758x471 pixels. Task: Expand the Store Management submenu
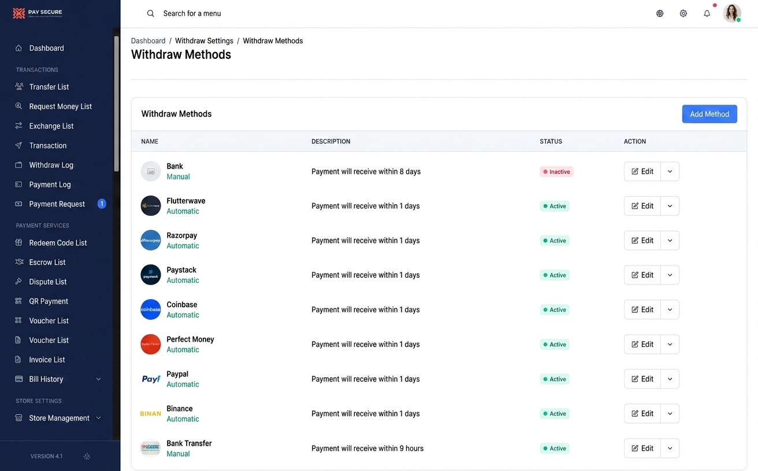coord(98,418)
